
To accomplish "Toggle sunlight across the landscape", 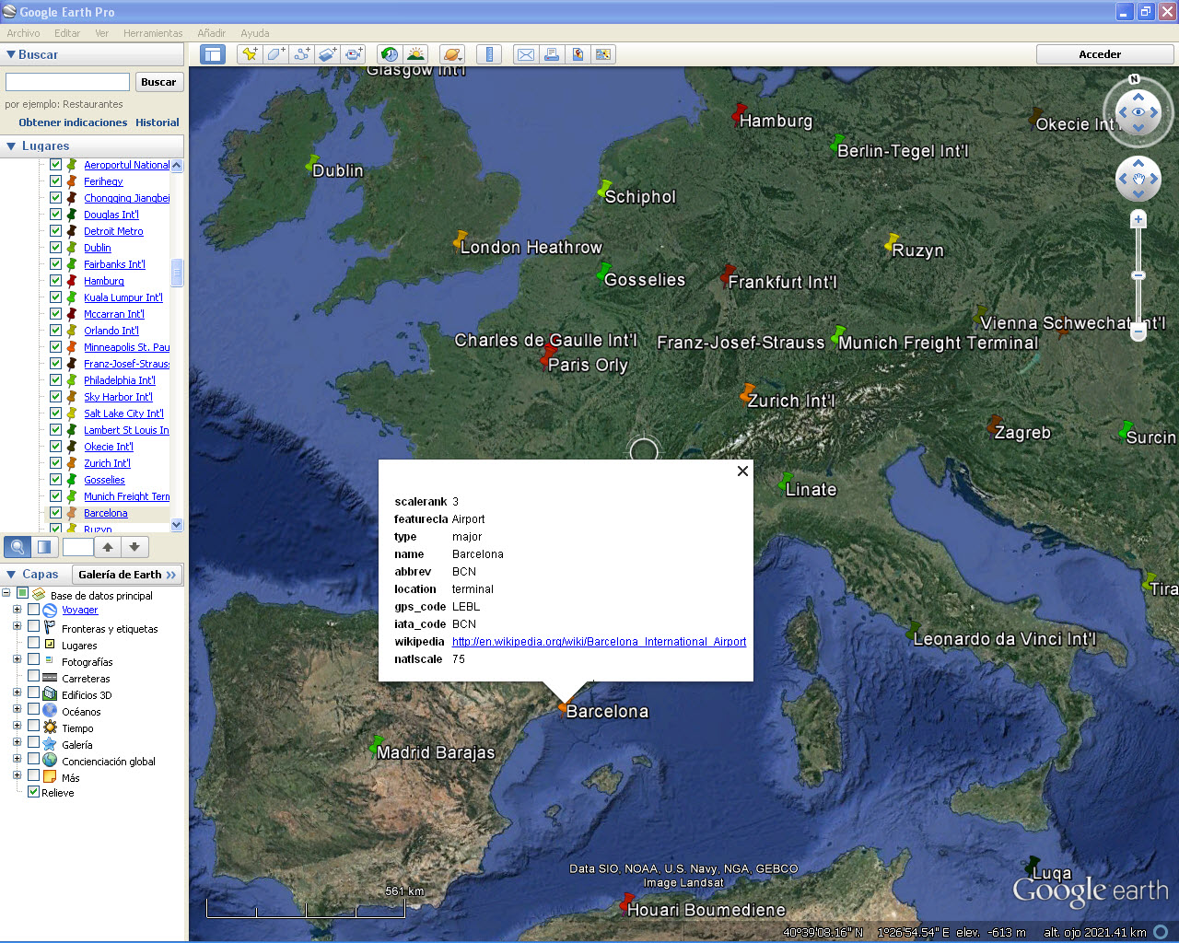I will [x=415, y=54].
